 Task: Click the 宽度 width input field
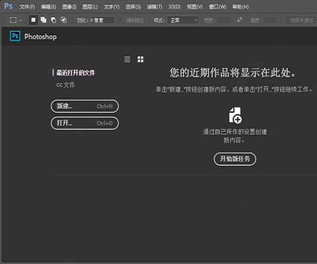click(223, 20)
